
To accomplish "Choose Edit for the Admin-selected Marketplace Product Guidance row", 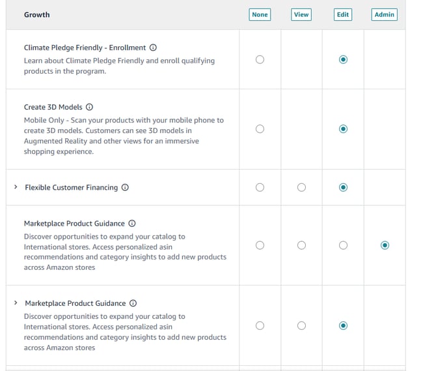I will click(x=343, y=246).
